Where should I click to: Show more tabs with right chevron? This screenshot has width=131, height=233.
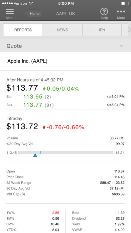129,30
